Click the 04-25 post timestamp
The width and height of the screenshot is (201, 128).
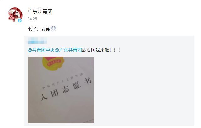tap(32, 19)
